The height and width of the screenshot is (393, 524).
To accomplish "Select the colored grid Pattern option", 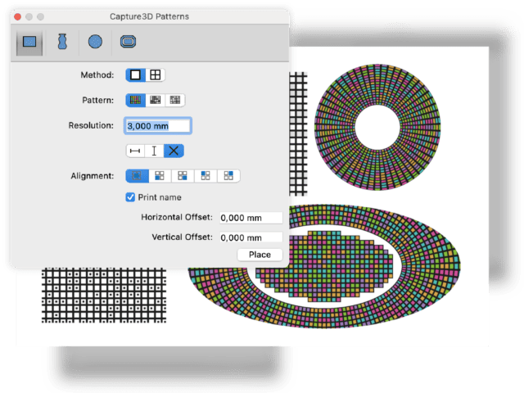I will (x=135, y=100).
